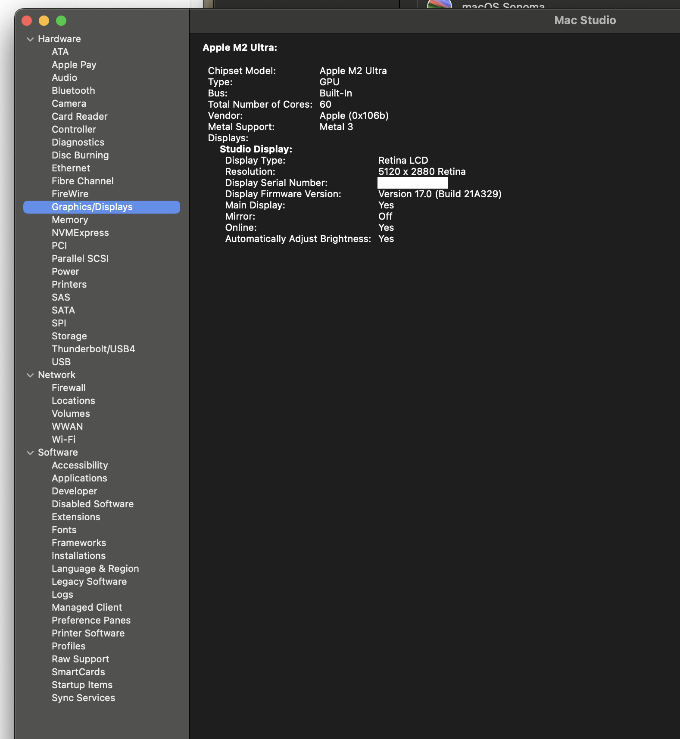The image size is (680, 739).
Task: Select Fibre Channel item
Action: point(83,181)
